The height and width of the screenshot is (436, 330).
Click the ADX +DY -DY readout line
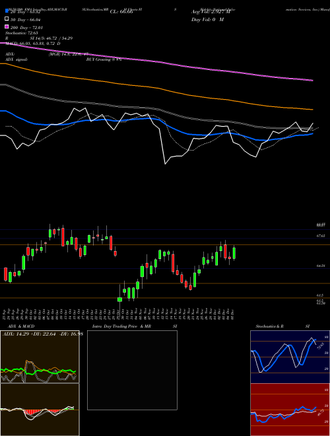43,334
